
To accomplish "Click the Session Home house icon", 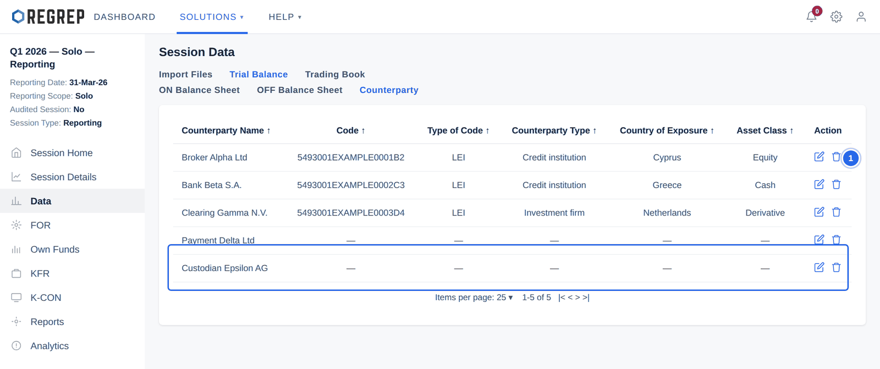I will [x=16, y=153].
